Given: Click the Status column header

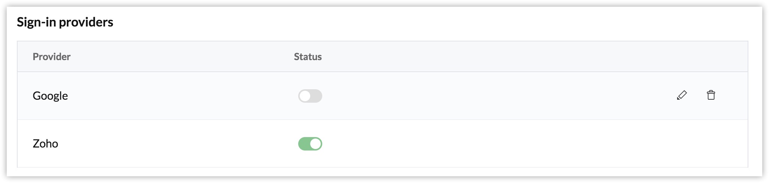Looking at the screenshot, I should pos(308,57).
